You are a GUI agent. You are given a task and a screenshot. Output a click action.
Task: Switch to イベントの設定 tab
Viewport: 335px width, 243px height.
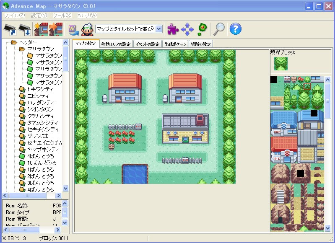point(148,44)
